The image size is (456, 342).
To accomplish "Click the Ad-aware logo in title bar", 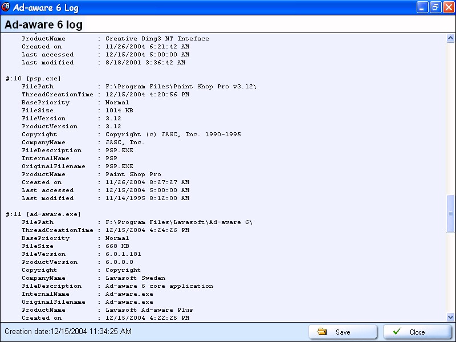I will point(6,7).
